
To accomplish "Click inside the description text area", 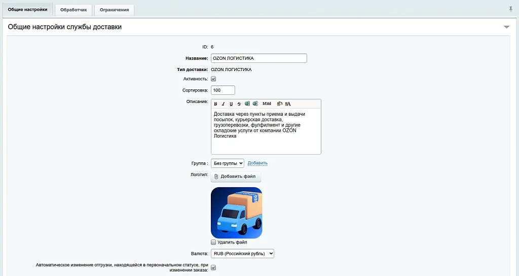I will tap(266, 131).
